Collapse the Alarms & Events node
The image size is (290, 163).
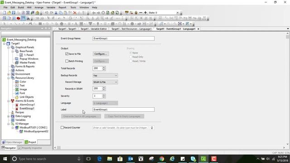point(8,101)
